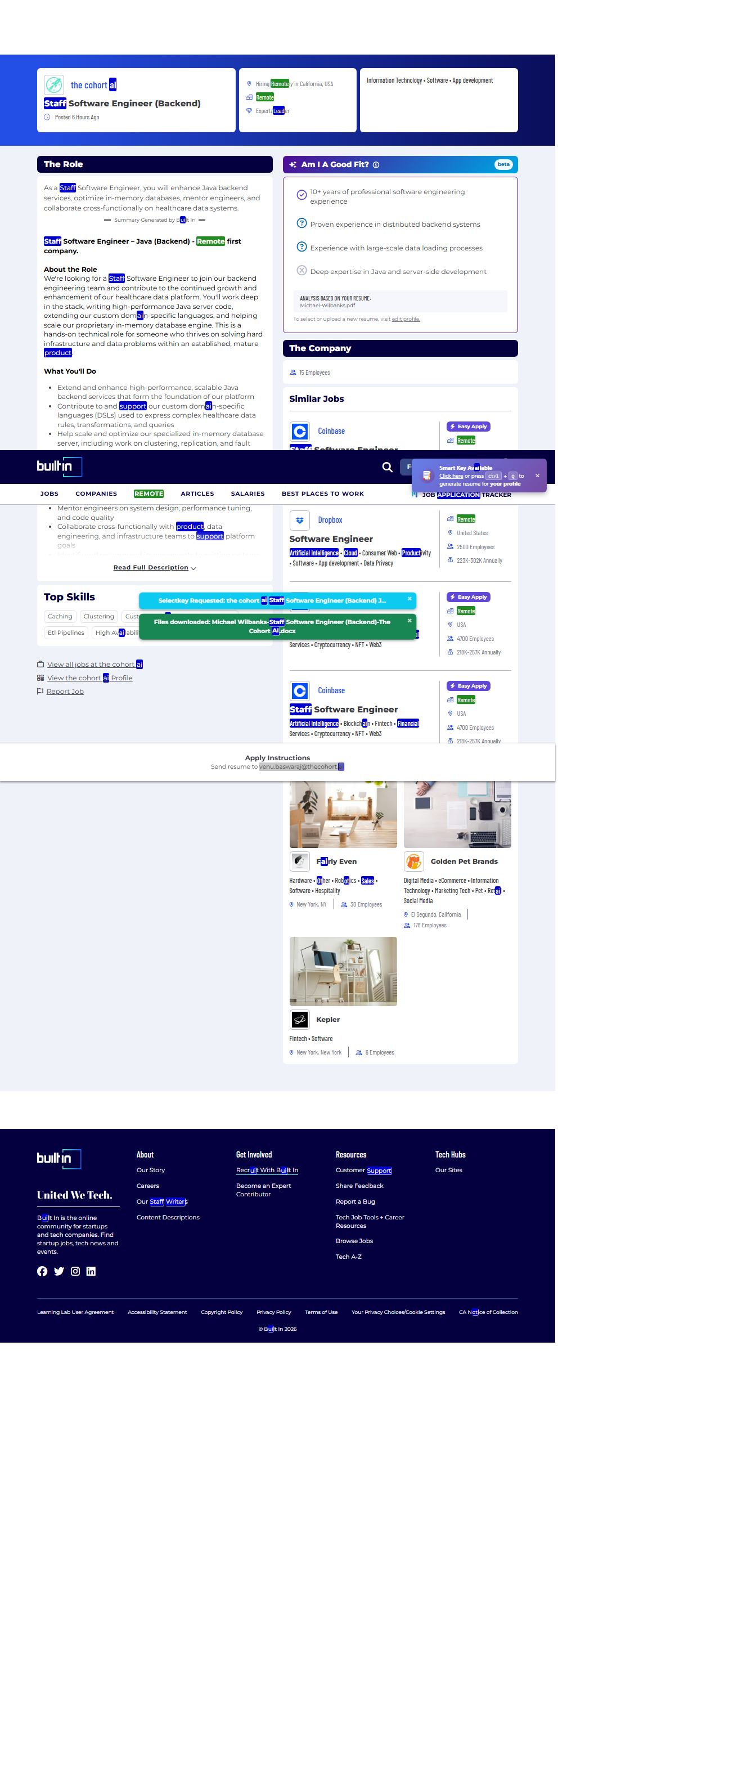Open the Companies nav menu item

(96, 494)
